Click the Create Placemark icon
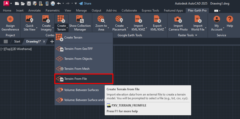 (119, 19)
